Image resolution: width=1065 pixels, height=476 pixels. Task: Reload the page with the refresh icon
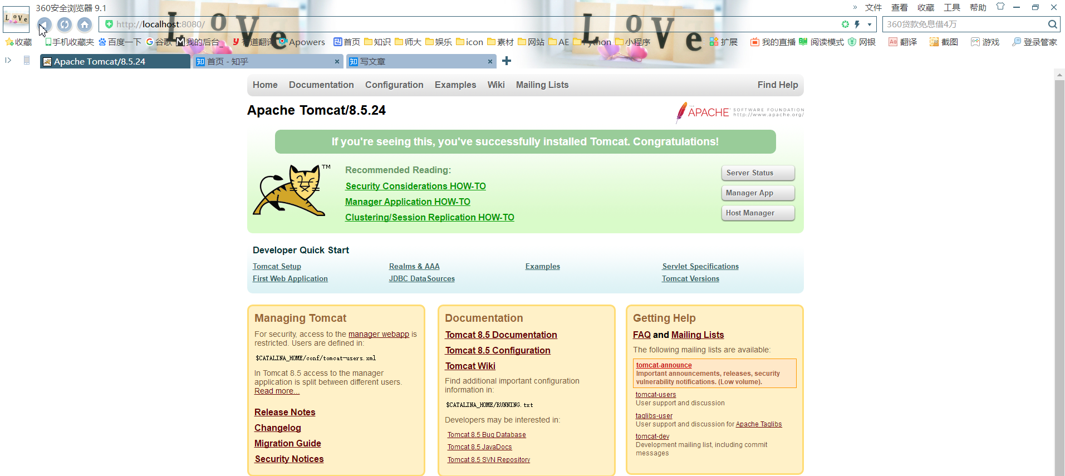click(65, 24)
